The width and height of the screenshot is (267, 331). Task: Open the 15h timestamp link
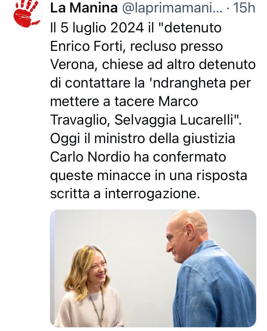tap(244, 8)
